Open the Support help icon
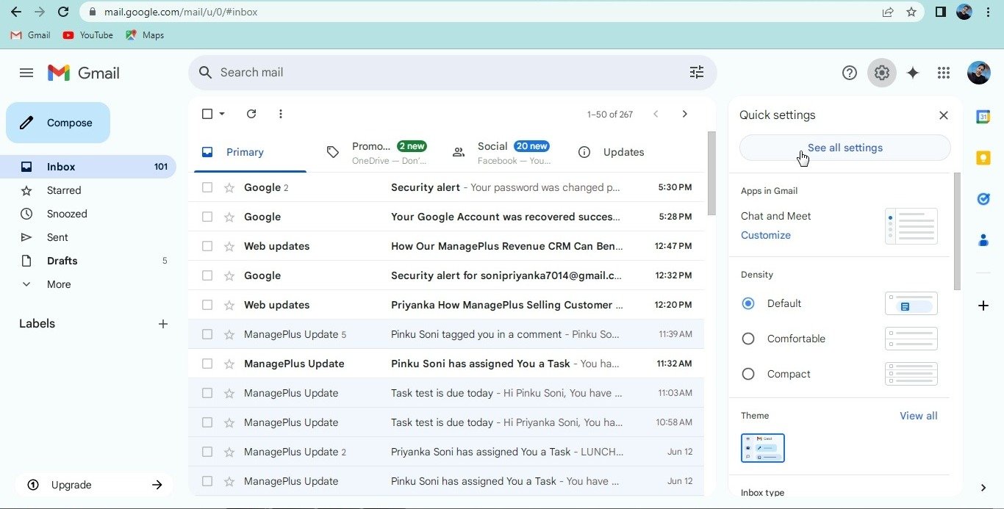 tap(850, 73)
